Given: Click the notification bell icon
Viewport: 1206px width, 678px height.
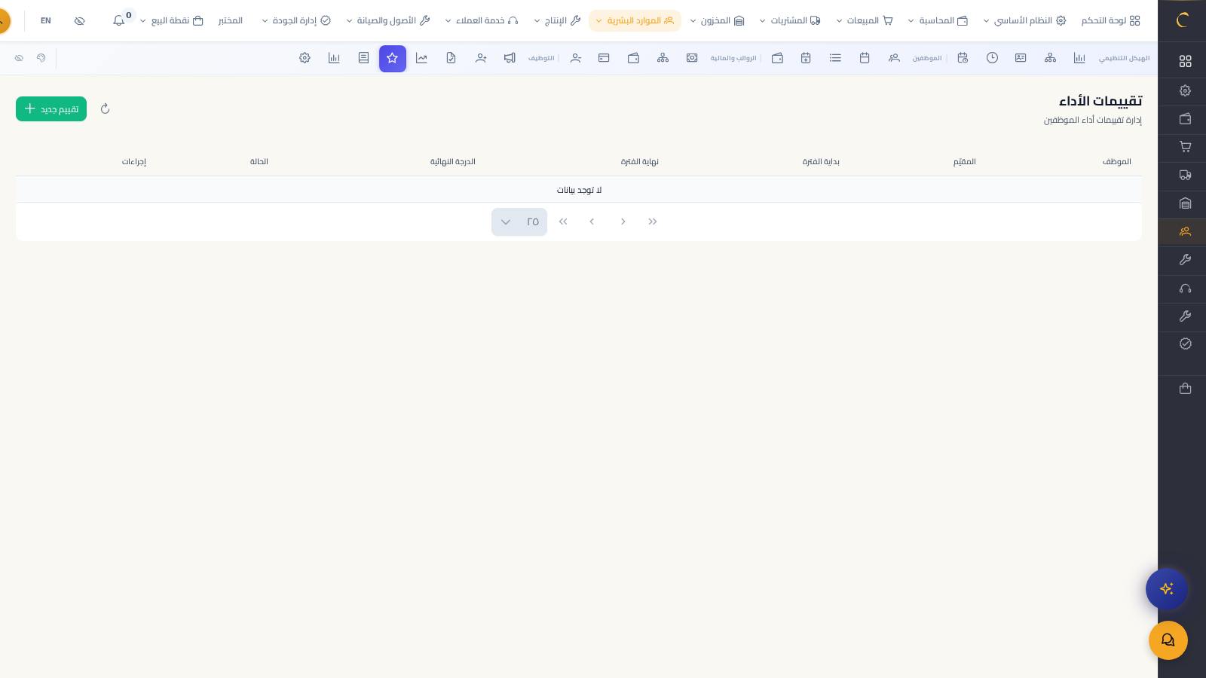Looking at the screenshot, I should click(119, 21).
